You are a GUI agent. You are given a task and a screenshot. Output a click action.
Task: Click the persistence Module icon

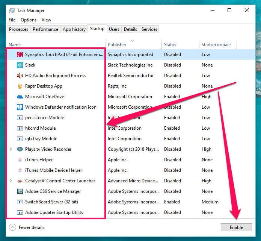point(20,118)
